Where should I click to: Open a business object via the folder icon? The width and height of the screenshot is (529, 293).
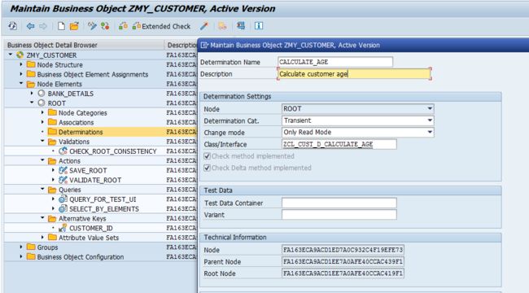point(74,26)
